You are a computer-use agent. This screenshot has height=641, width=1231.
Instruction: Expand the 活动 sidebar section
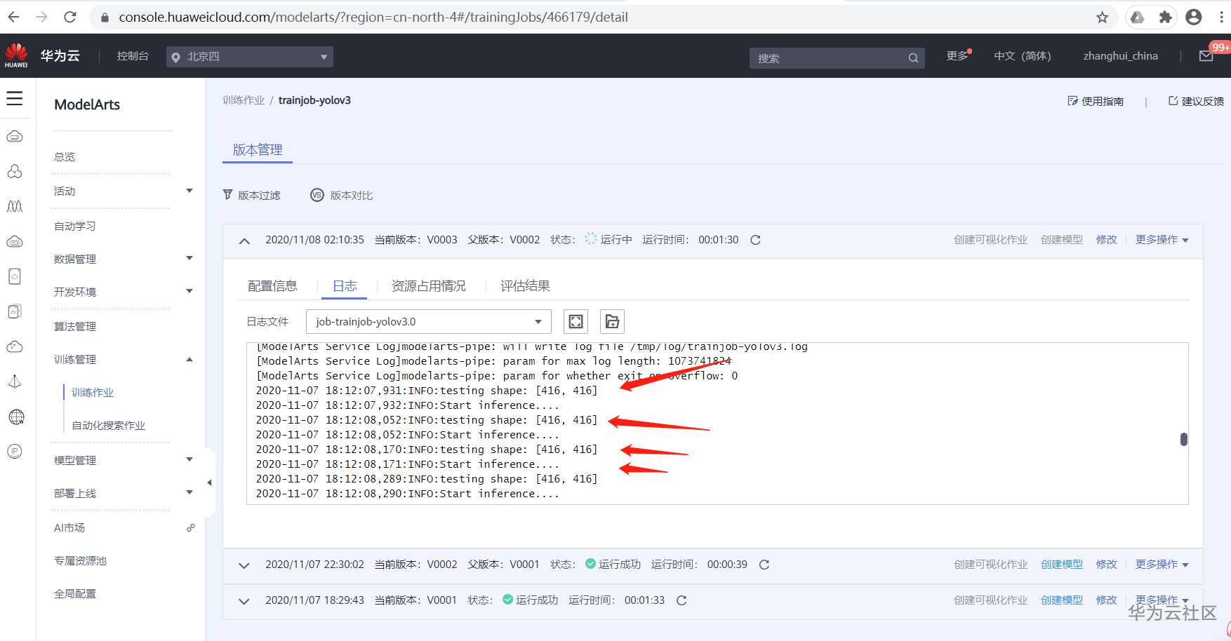click(189, 191)
